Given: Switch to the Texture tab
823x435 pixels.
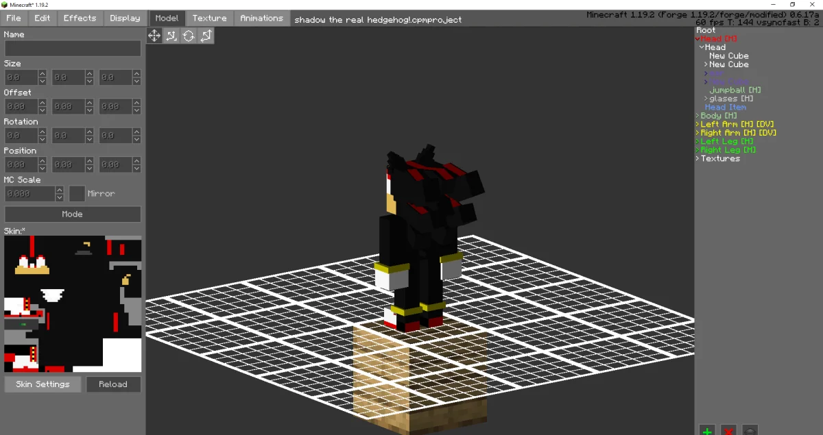Looking at the screenshot, I should (209, 18).
